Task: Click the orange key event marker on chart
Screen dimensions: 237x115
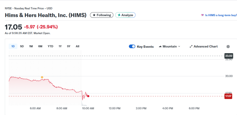Action: point(42,77)
